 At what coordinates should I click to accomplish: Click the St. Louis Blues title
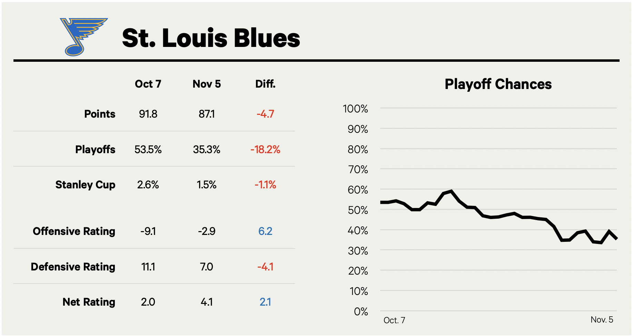click(211, 38)
